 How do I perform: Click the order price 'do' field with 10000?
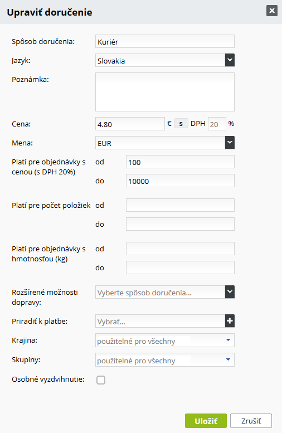[x=180, y=181]
